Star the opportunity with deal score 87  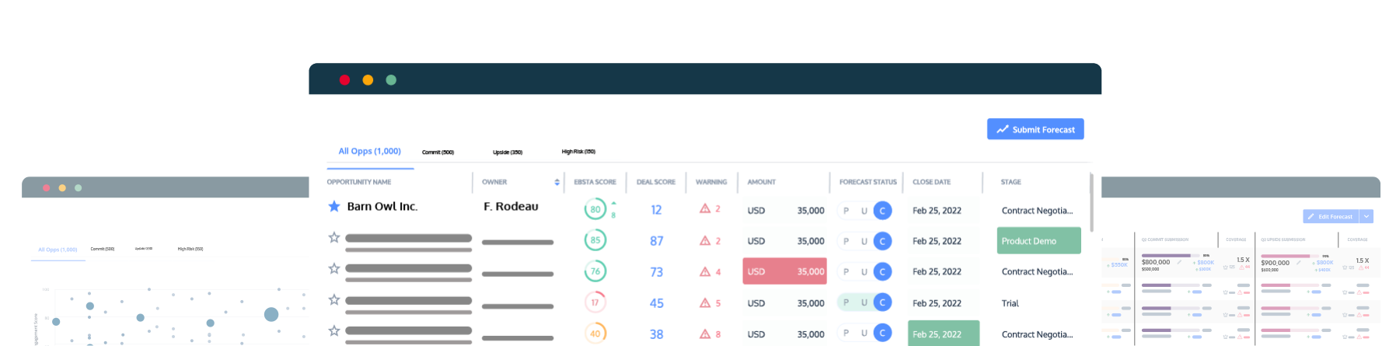334,238
